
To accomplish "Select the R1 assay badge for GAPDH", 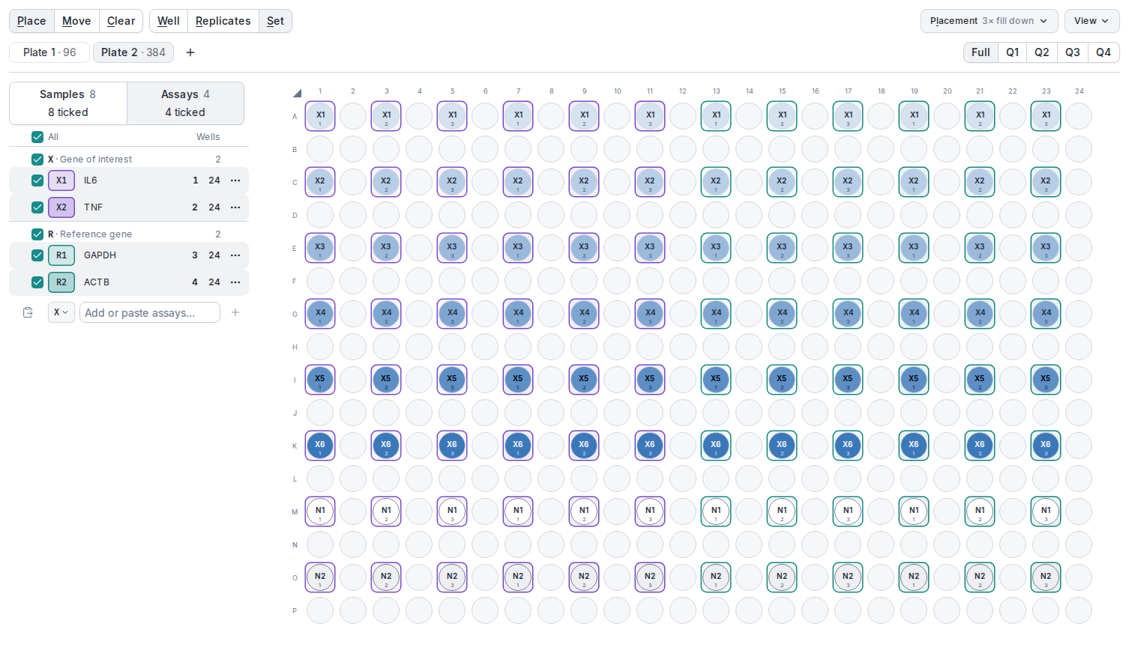I will click(61, 255).
